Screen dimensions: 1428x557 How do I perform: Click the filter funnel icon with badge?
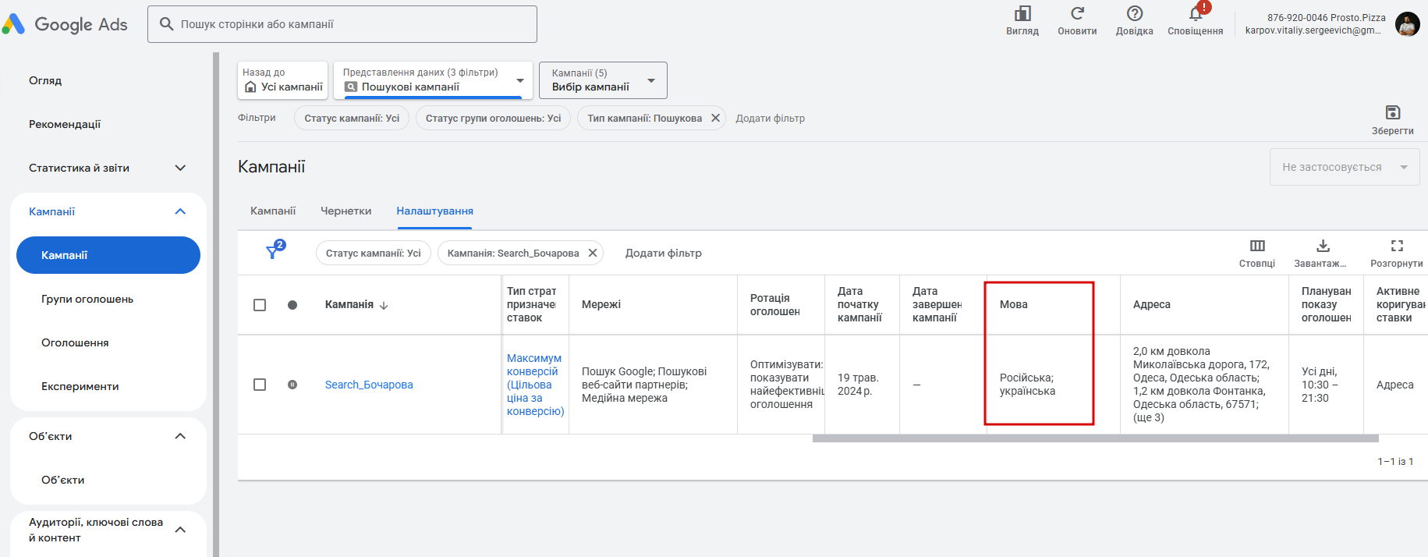(x=273, y=251)
